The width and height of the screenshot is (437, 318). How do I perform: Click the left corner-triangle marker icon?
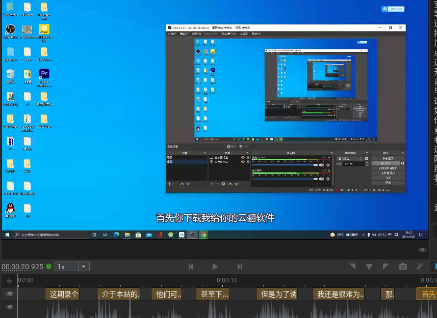coord(352,267)
